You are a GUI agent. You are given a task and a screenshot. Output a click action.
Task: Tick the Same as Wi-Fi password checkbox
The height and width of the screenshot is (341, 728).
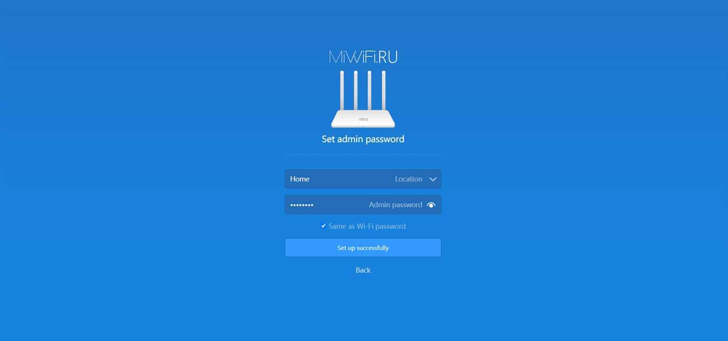coord(323,226)
